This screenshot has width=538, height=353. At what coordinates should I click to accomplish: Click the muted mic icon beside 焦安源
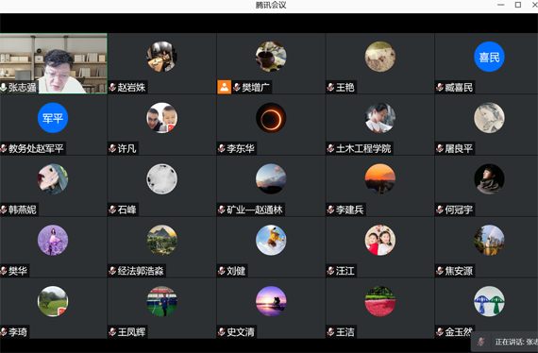click(x=440, y=271)
